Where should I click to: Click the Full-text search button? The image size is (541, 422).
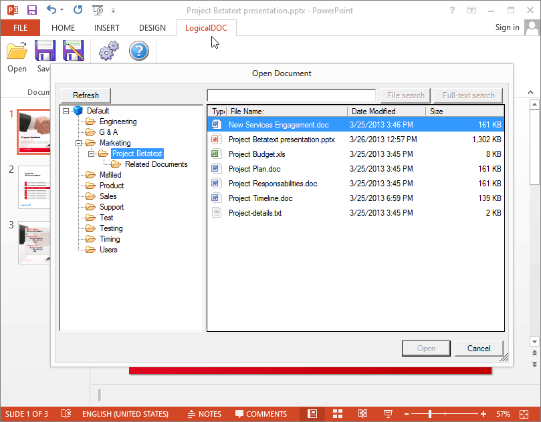468,95
